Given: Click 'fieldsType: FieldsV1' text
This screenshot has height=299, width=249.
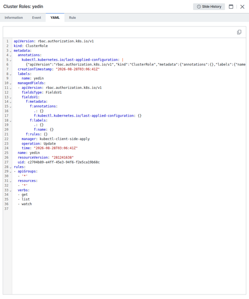Looking at the screenshot, I should 41,92.
